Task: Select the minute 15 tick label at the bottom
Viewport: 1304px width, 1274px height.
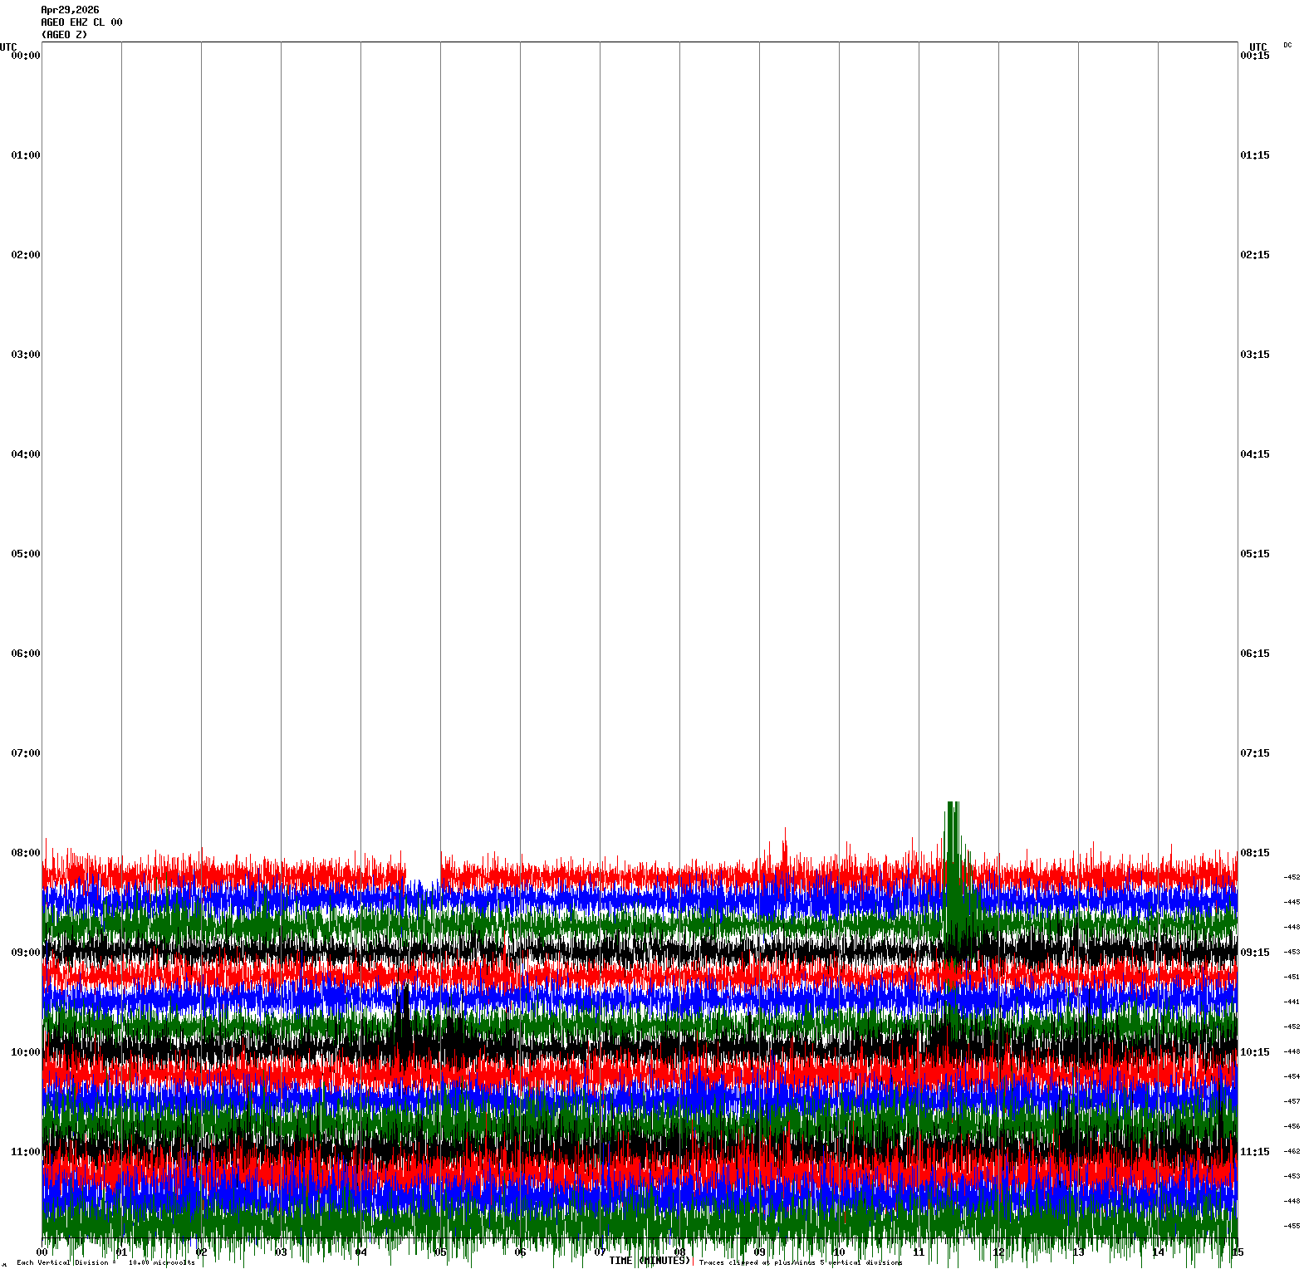Action: (x=1238, y=1252)
